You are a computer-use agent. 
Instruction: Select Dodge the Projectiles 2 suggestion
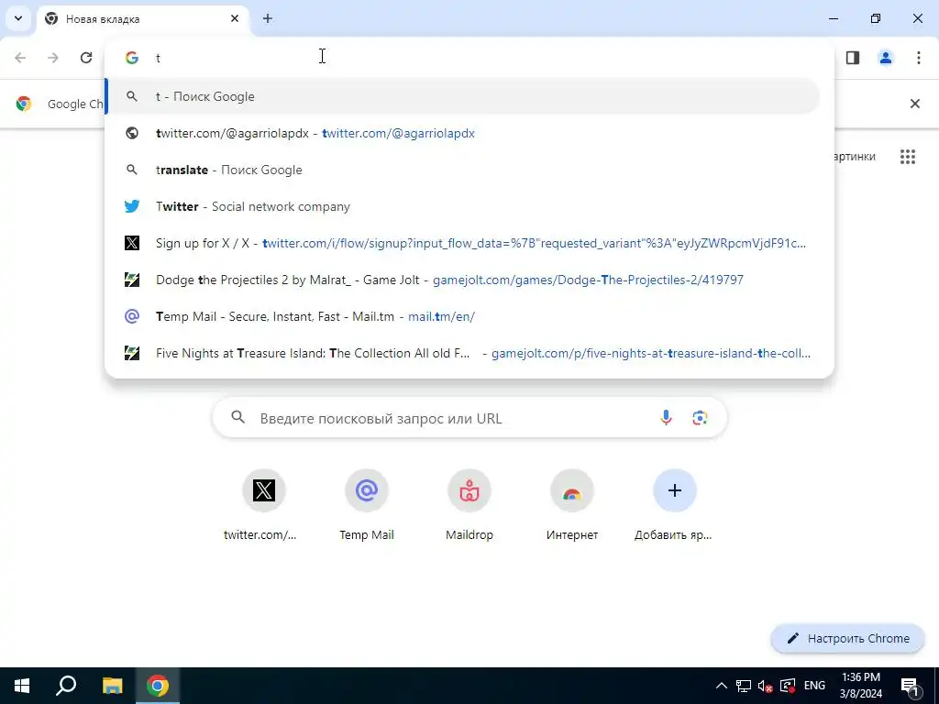(463, 280)
